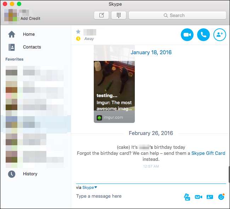Screen dimensions: 230x209
Task: Expand the via Skype dropdown
Action: pyautogui.click(x=90, y=187)
